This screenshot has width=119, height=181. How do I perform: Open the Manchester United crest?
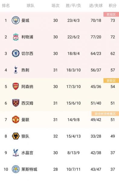point(16,119)
